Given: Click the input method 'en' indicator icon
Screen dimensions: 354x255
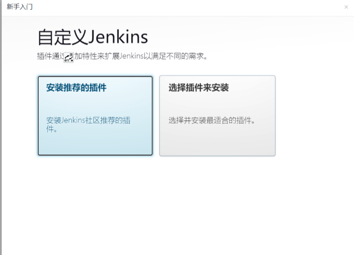Looking at the screenshot, I should pyautogui.click(x=69, y=57).
